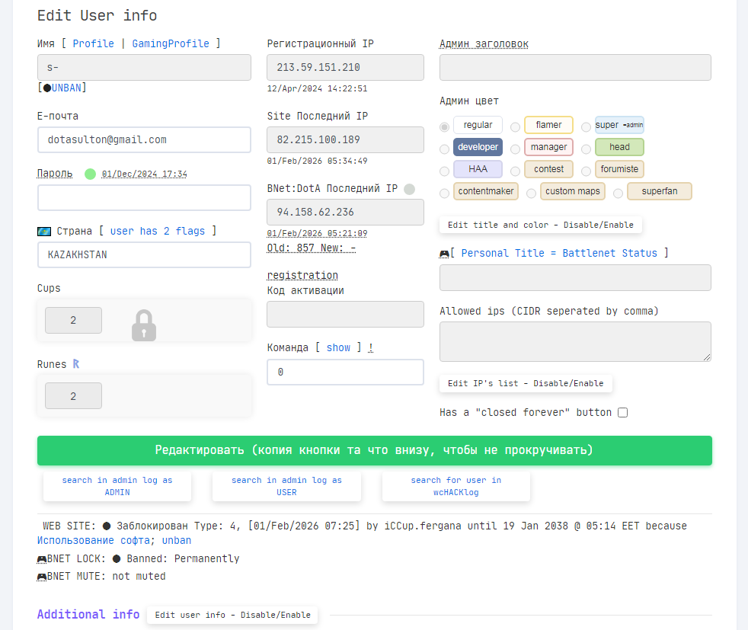Click the BNet:DotA Последний IP field

tap(345, 213)
